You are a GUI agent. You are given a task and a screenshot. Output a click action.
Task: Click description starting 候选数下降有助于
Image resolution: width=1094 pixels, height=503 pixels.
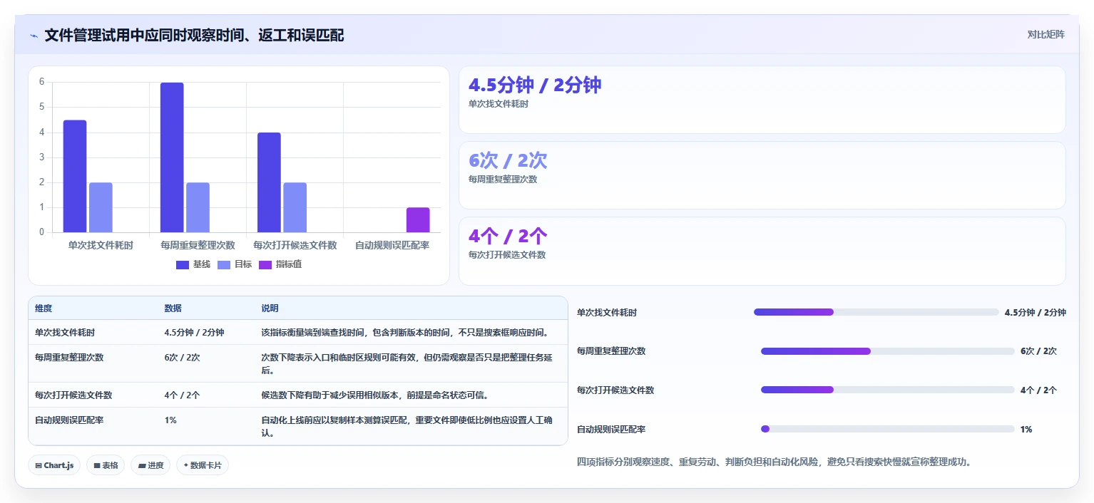coord(375,395)
